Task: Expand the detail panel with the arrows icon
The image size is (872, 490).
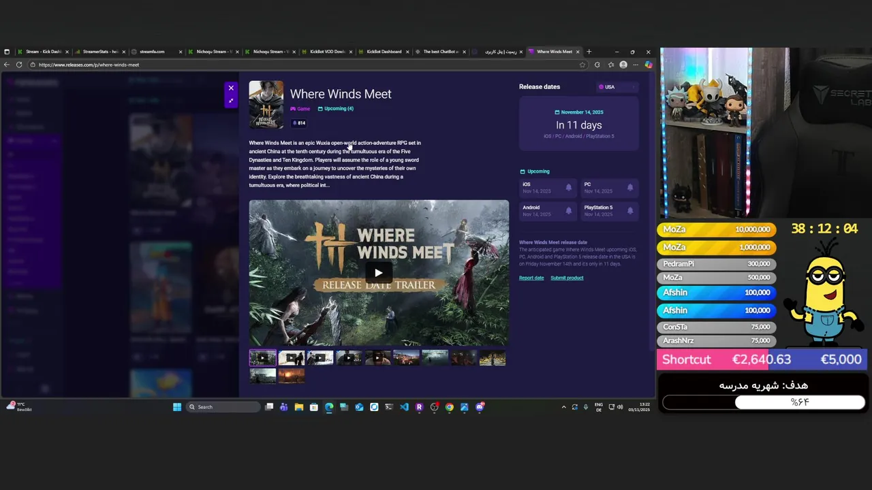Action: point(231,101)
